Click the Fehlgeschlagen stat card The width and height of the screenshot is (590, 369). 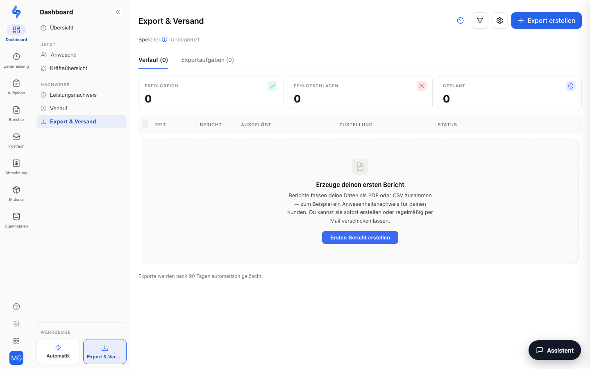(x=360, y=93)
